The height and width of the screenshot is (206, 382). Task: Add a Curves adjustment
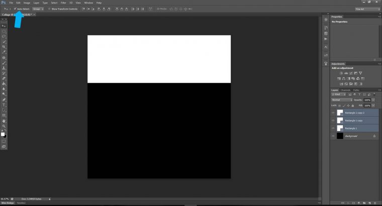(x=351, y=73)
